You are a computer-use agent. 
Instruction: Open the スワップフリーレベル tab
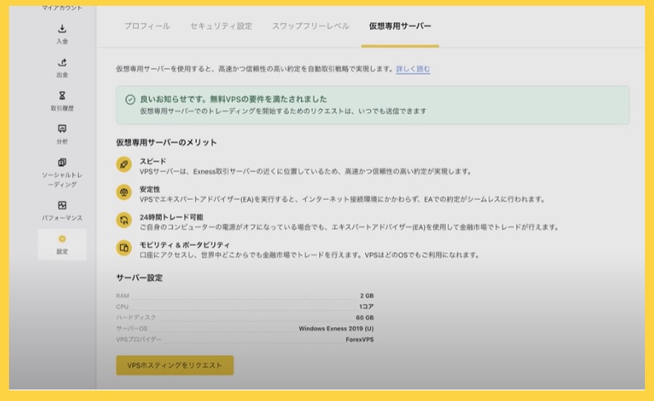coord(310,26)
